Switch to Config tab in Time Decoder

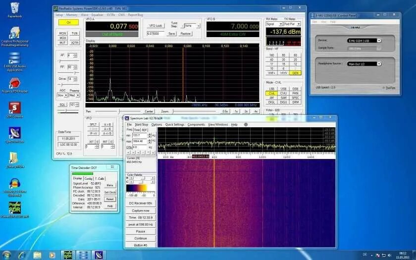click(x=88, y=179)
